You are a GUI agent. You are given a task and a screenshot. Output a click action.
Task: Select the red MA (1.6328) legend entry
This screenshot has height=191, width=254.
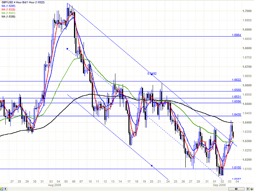(9, 9)
